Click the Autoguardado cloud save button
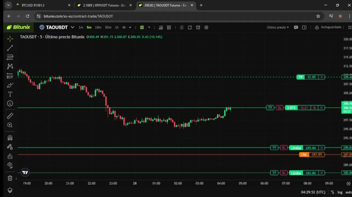Image resolution: width=352 pixels, height=197 pixels. pos(328,27)
